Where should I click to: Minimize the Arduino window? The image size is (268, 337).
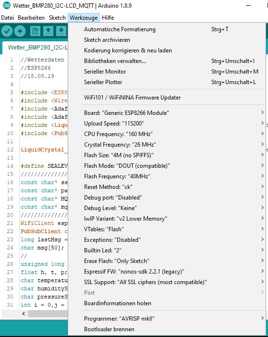[x=248, y=6]
